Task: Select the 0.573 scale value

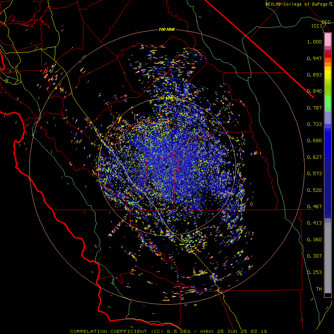Action: click(314, 174)
